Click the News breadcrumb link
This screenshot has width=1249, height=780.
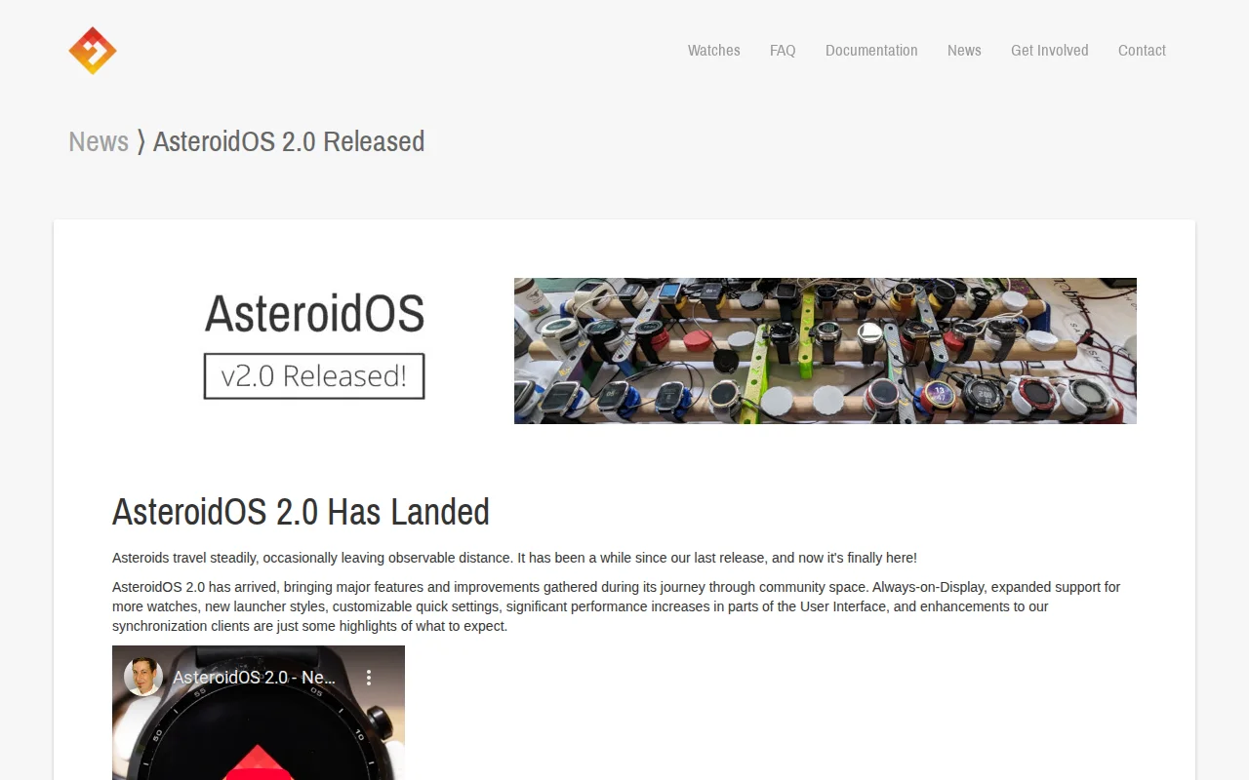point(99,141)
